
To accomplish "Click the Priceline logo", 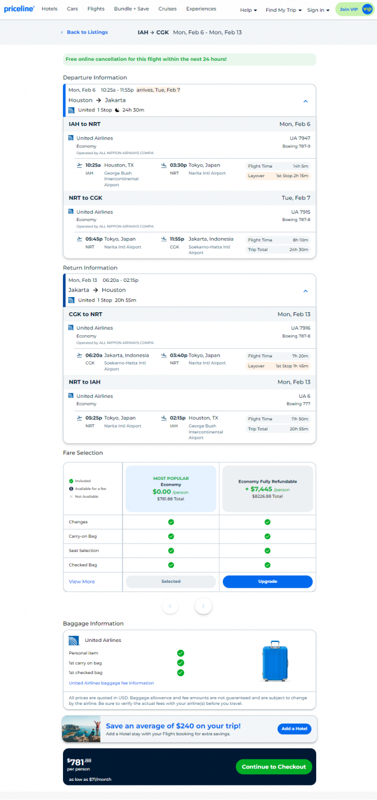I will coord(19,9).
